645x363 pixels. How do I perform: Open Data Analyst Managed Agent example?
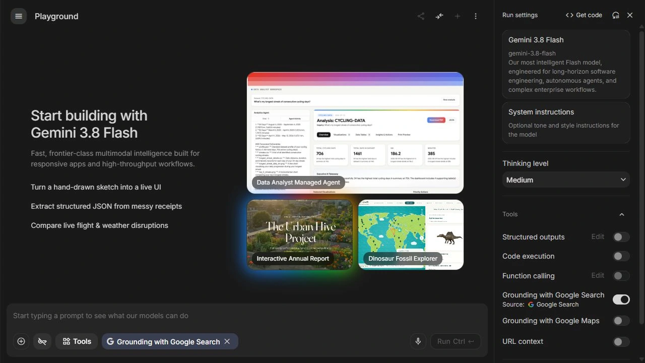pos(355,133)
